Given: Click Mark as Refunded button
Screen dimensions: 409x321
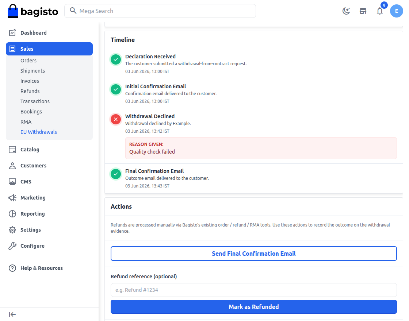Looking at the screenshot, I should pos(253,307).
